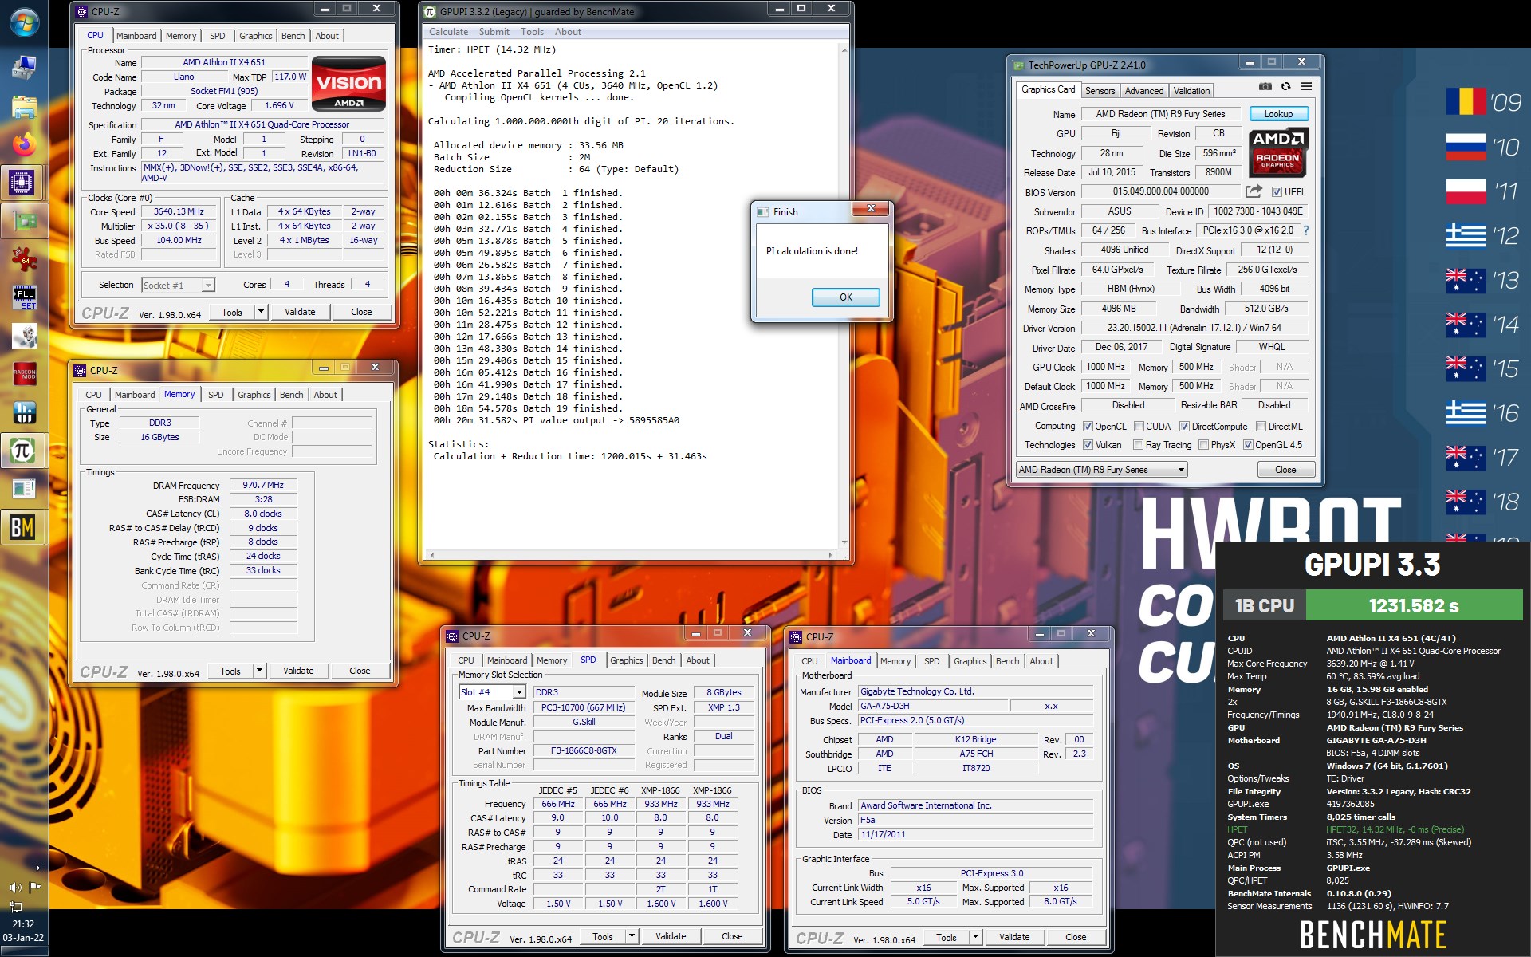This screenshot has height=957, width=1531.
Task: Switch to the Advanced tab in GPU-Z
Action: tap(1143, 91)
